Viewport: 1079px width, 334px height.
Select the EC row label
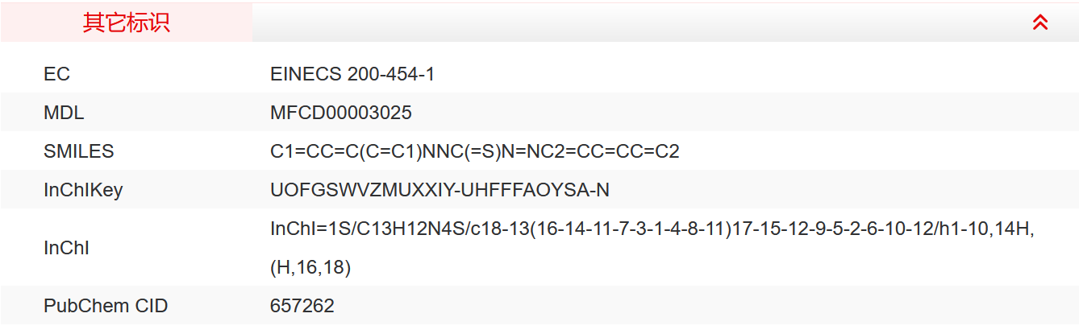(57, 74)
